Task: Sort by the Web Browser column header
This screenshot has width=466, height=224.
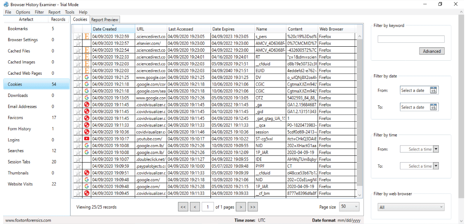Action: (x=336, y=29)
